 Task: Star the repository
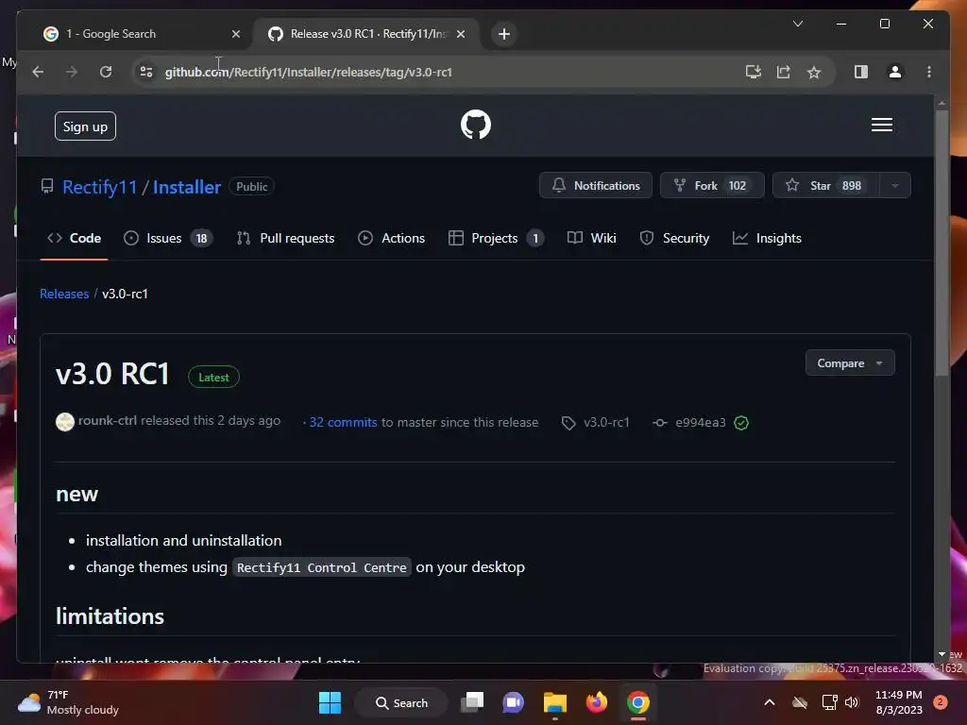(826, 186)
